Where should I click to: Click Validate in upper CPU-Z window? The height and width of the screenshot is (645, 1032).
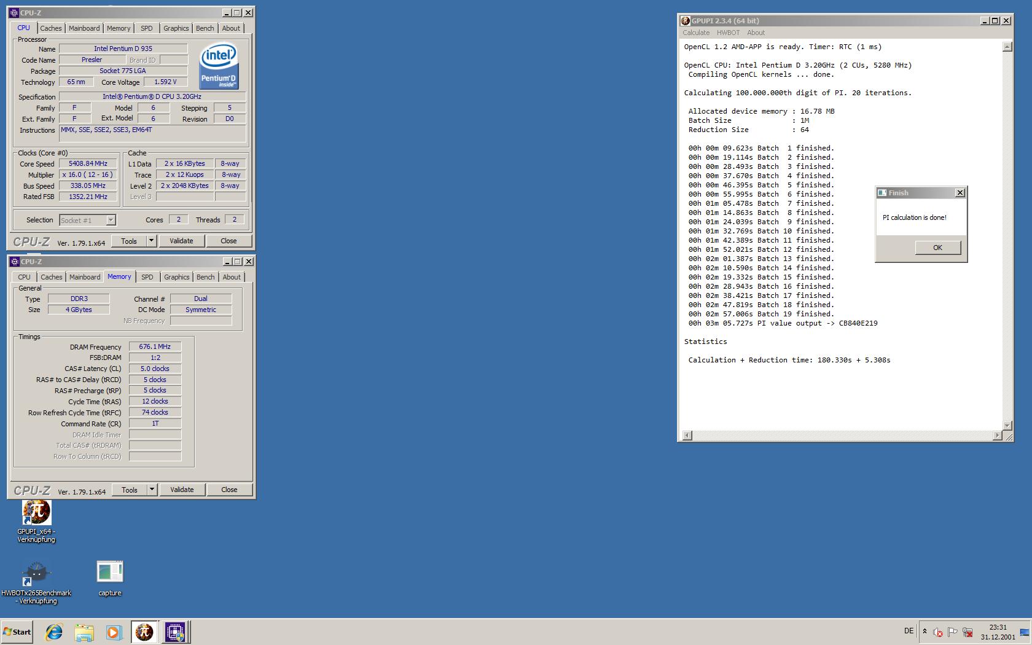(x=181, y=241)
